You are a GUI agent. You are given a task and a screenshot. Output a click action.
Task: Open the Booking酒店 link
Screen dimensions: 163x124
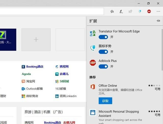35,67
